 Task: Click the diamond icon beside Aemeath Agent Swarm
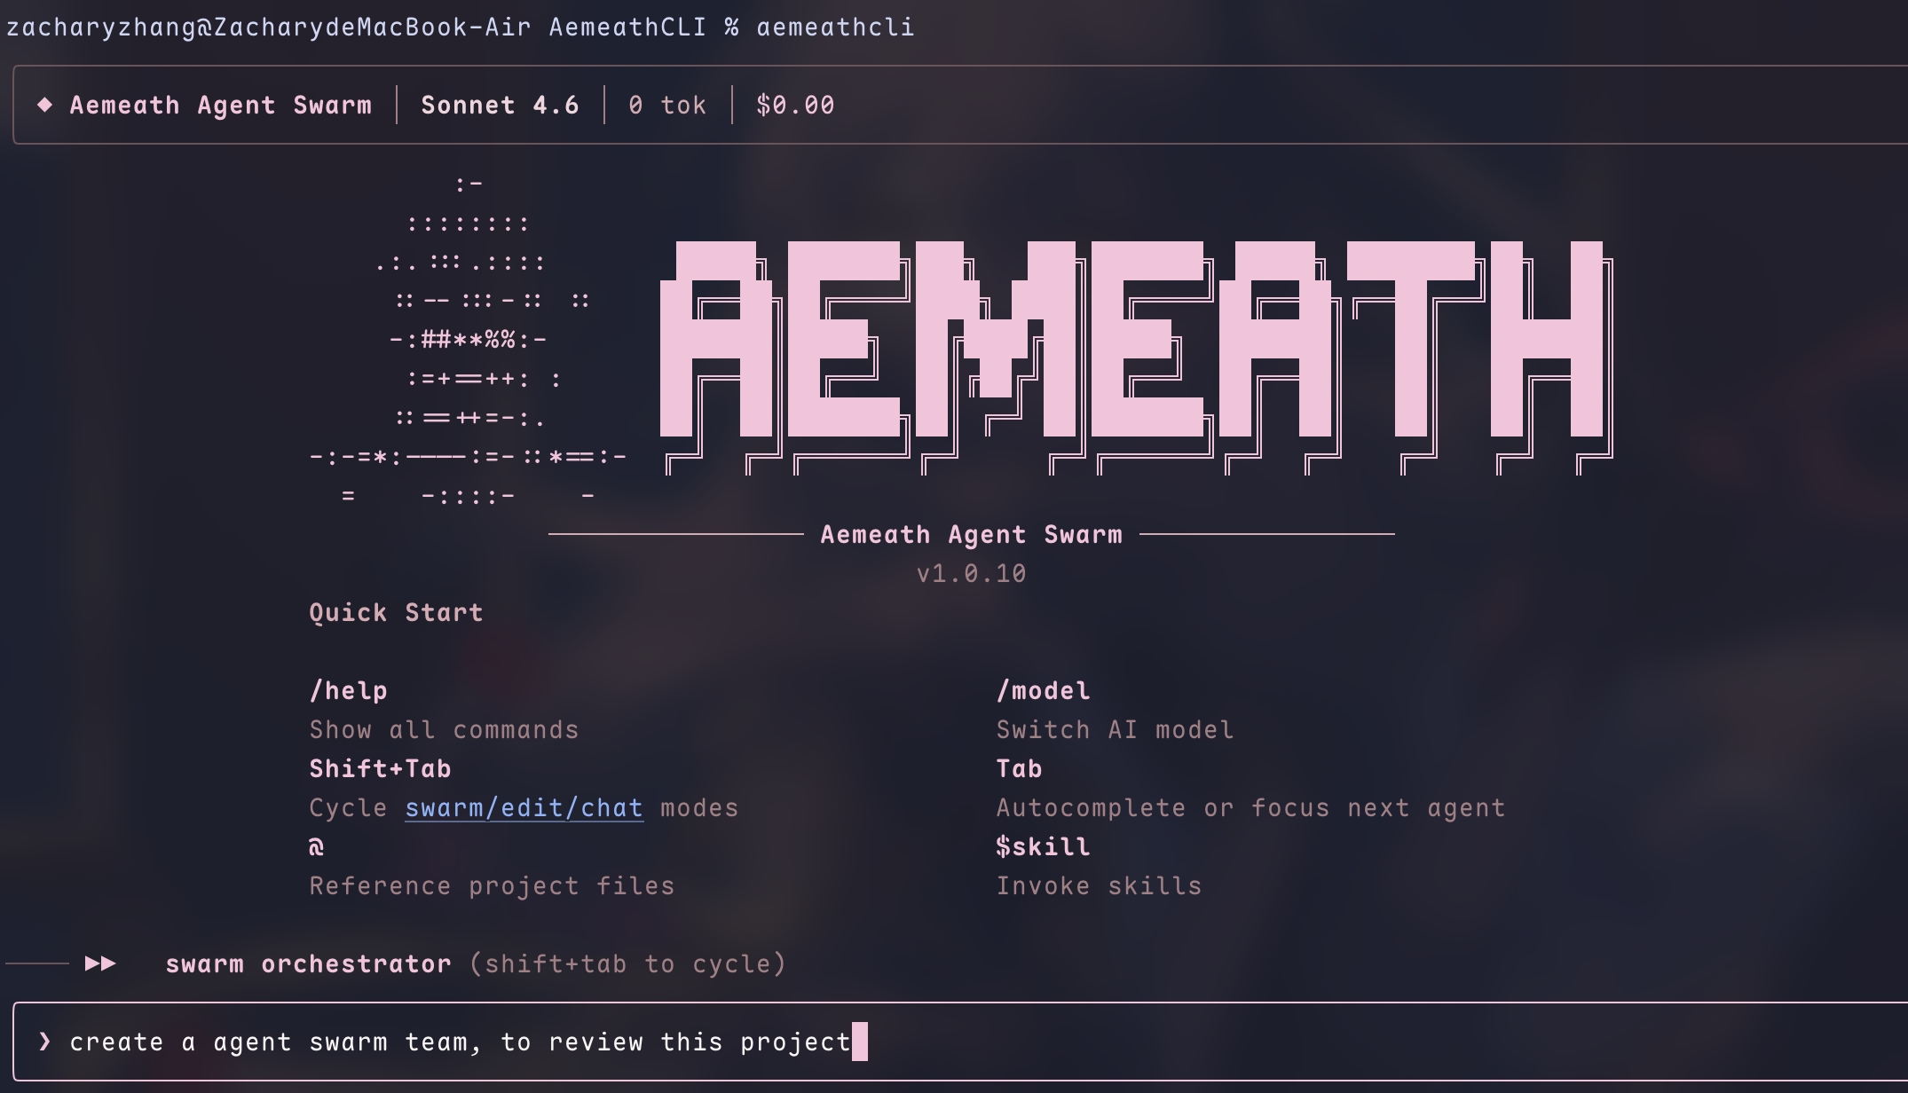coord(45,105)
